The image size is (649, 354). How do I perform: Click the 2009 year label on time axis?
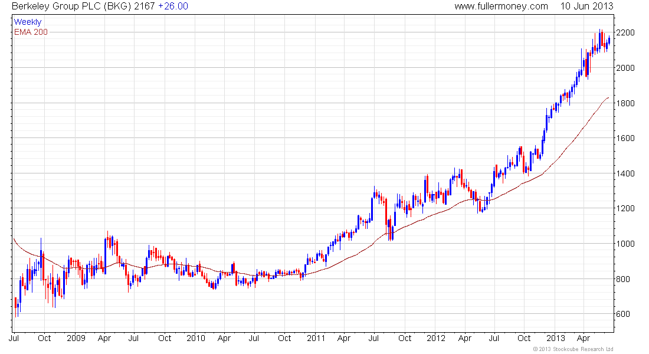tap(76, 338)
